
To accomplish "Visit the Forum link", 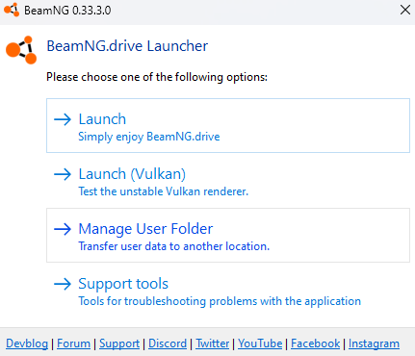I will click(x=73, y=343).
